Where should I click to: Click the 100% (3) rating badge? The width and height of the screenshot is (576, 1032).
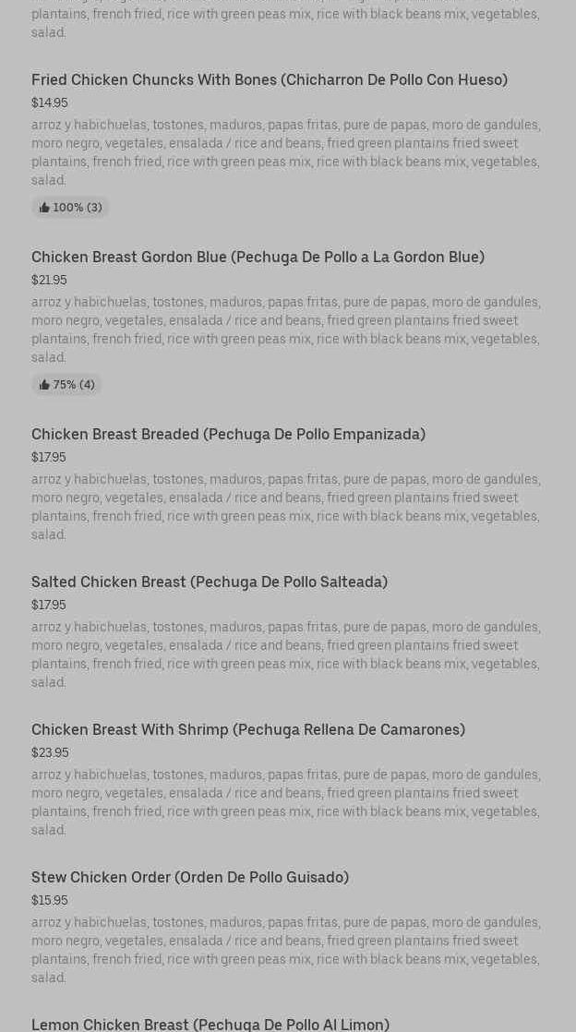[71, 208]
